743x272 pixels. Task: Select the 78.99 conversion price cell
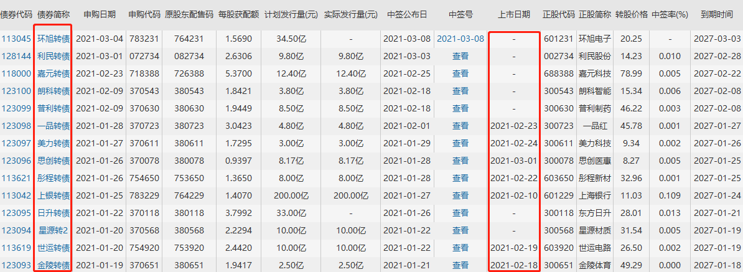pos(632,73)
